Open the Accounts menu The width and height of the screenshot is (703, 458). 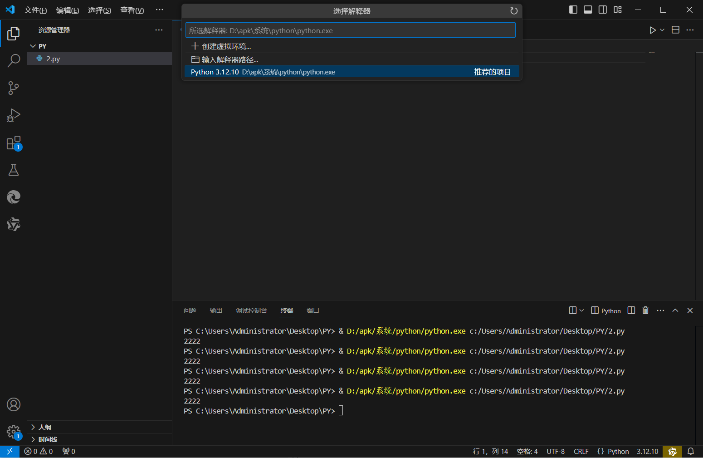pyautogui.click(x=14, y=404)
